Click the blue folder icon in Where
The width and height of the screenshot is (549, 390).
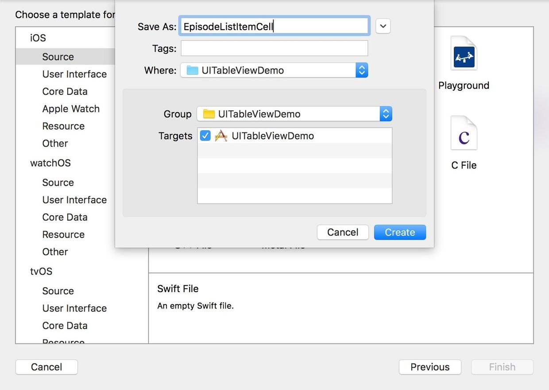(x=192, y=70)
